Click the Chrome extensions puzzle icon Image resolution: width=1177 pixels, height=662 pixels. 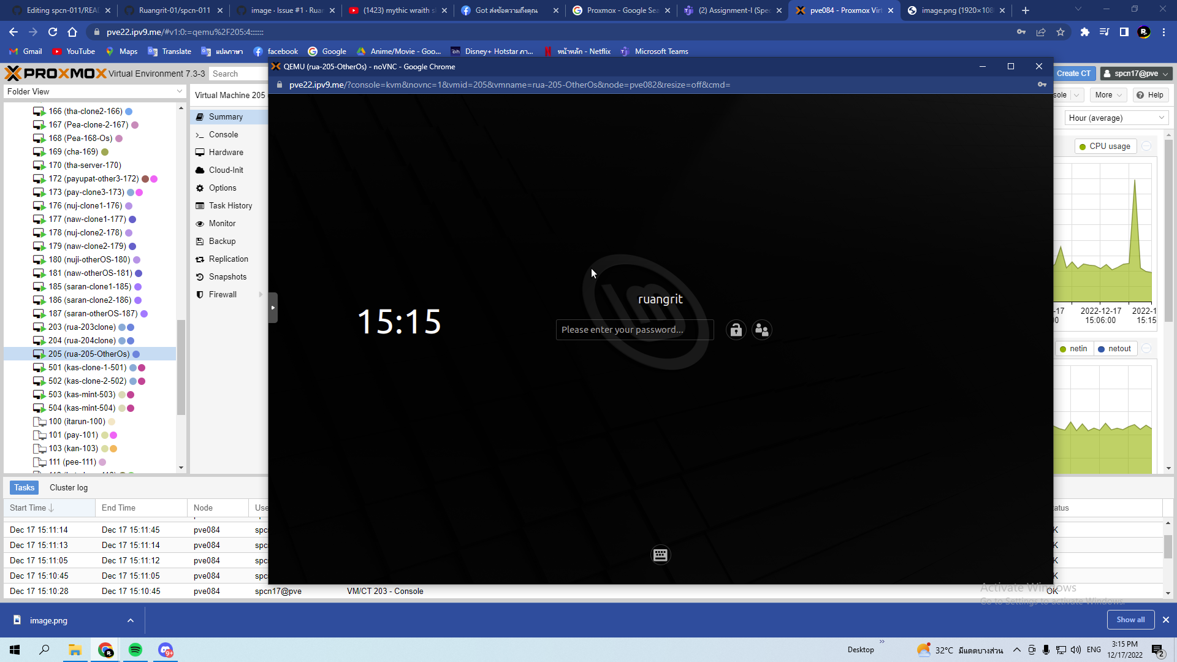click(1085, 32)
